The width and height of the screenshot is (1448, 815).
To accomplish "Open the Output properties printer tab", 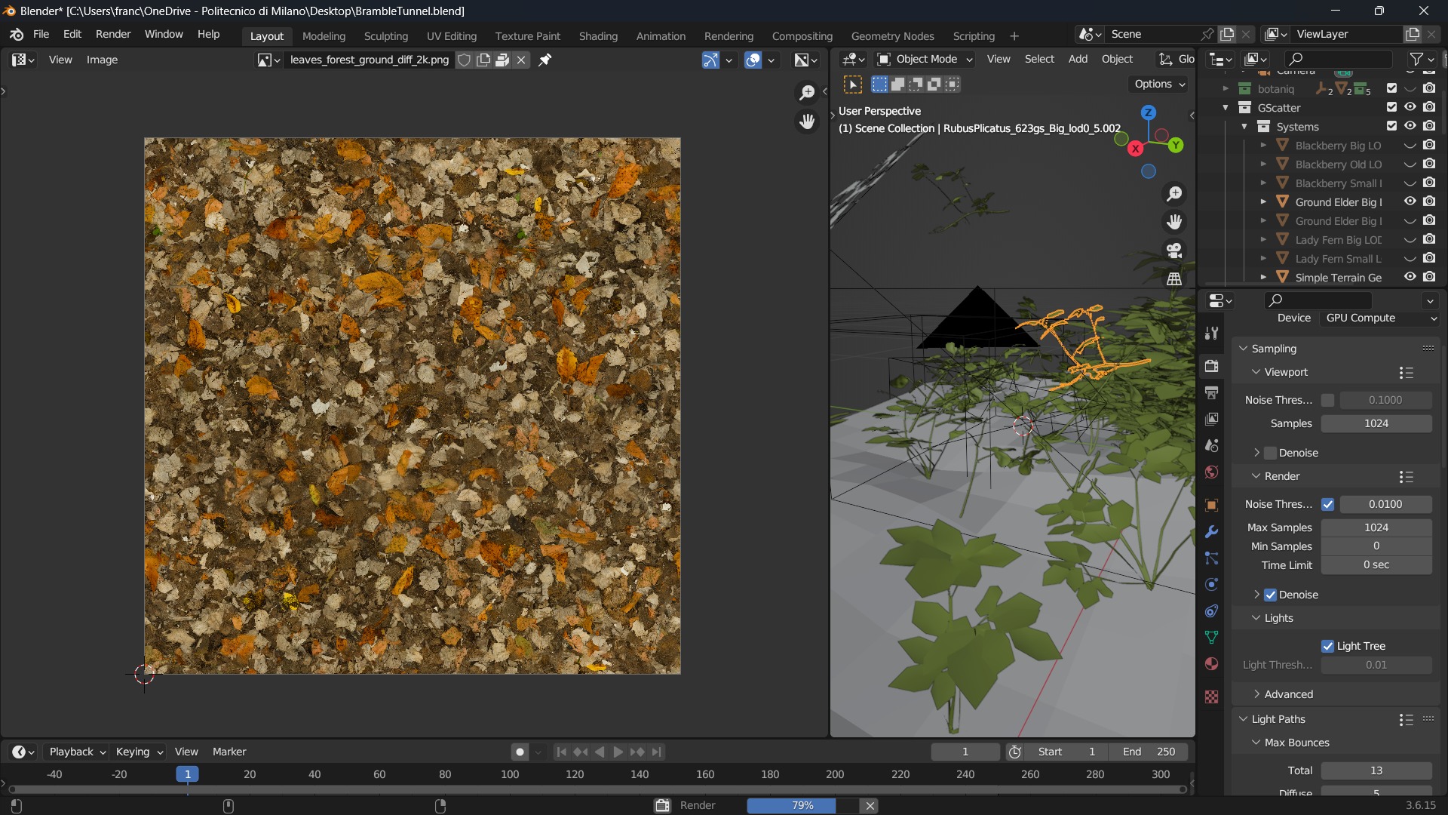I will point(1211,392).
